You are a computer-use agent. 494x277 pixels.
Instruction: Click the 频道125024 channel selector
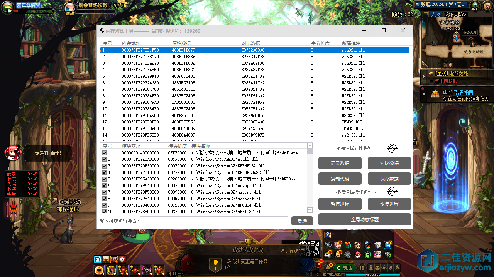(x=441, y=4)
